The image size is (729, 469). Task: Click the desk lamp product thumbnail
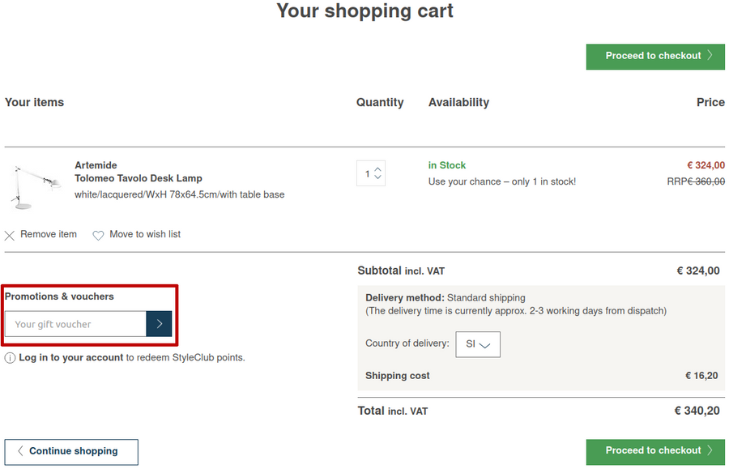34,185
